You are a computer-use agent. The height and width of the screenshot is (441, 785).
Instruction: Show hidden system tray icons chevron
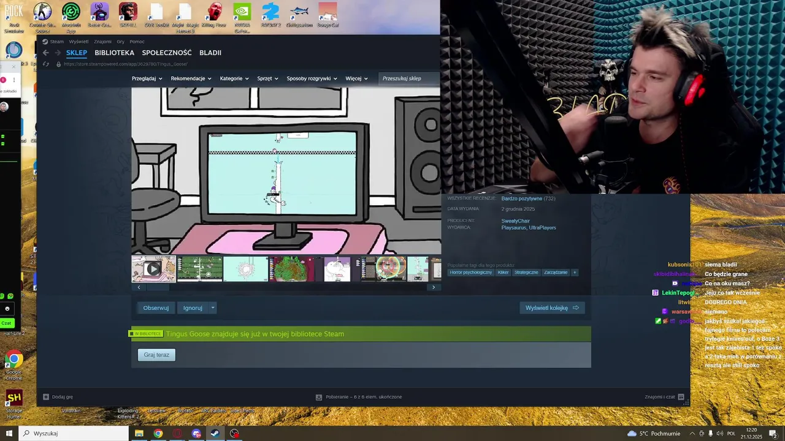point(692,434)
